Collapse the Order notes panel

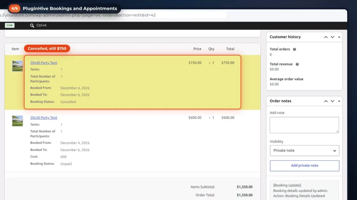click(x=339, y=101)
